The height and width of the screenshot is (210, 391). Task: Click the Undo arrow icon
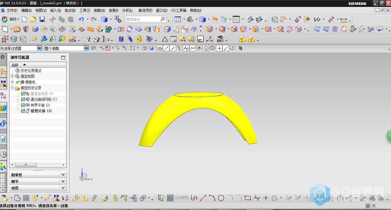click(81, 19)
